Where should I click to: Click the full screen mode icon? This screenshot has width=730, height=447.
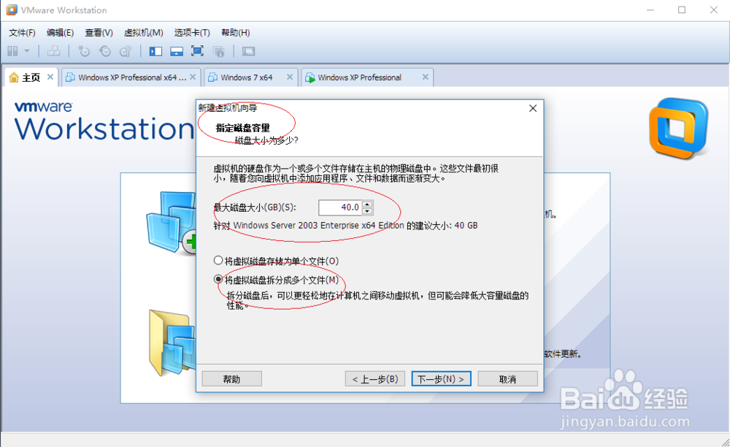pyautogui.click(x=197, y=51)
